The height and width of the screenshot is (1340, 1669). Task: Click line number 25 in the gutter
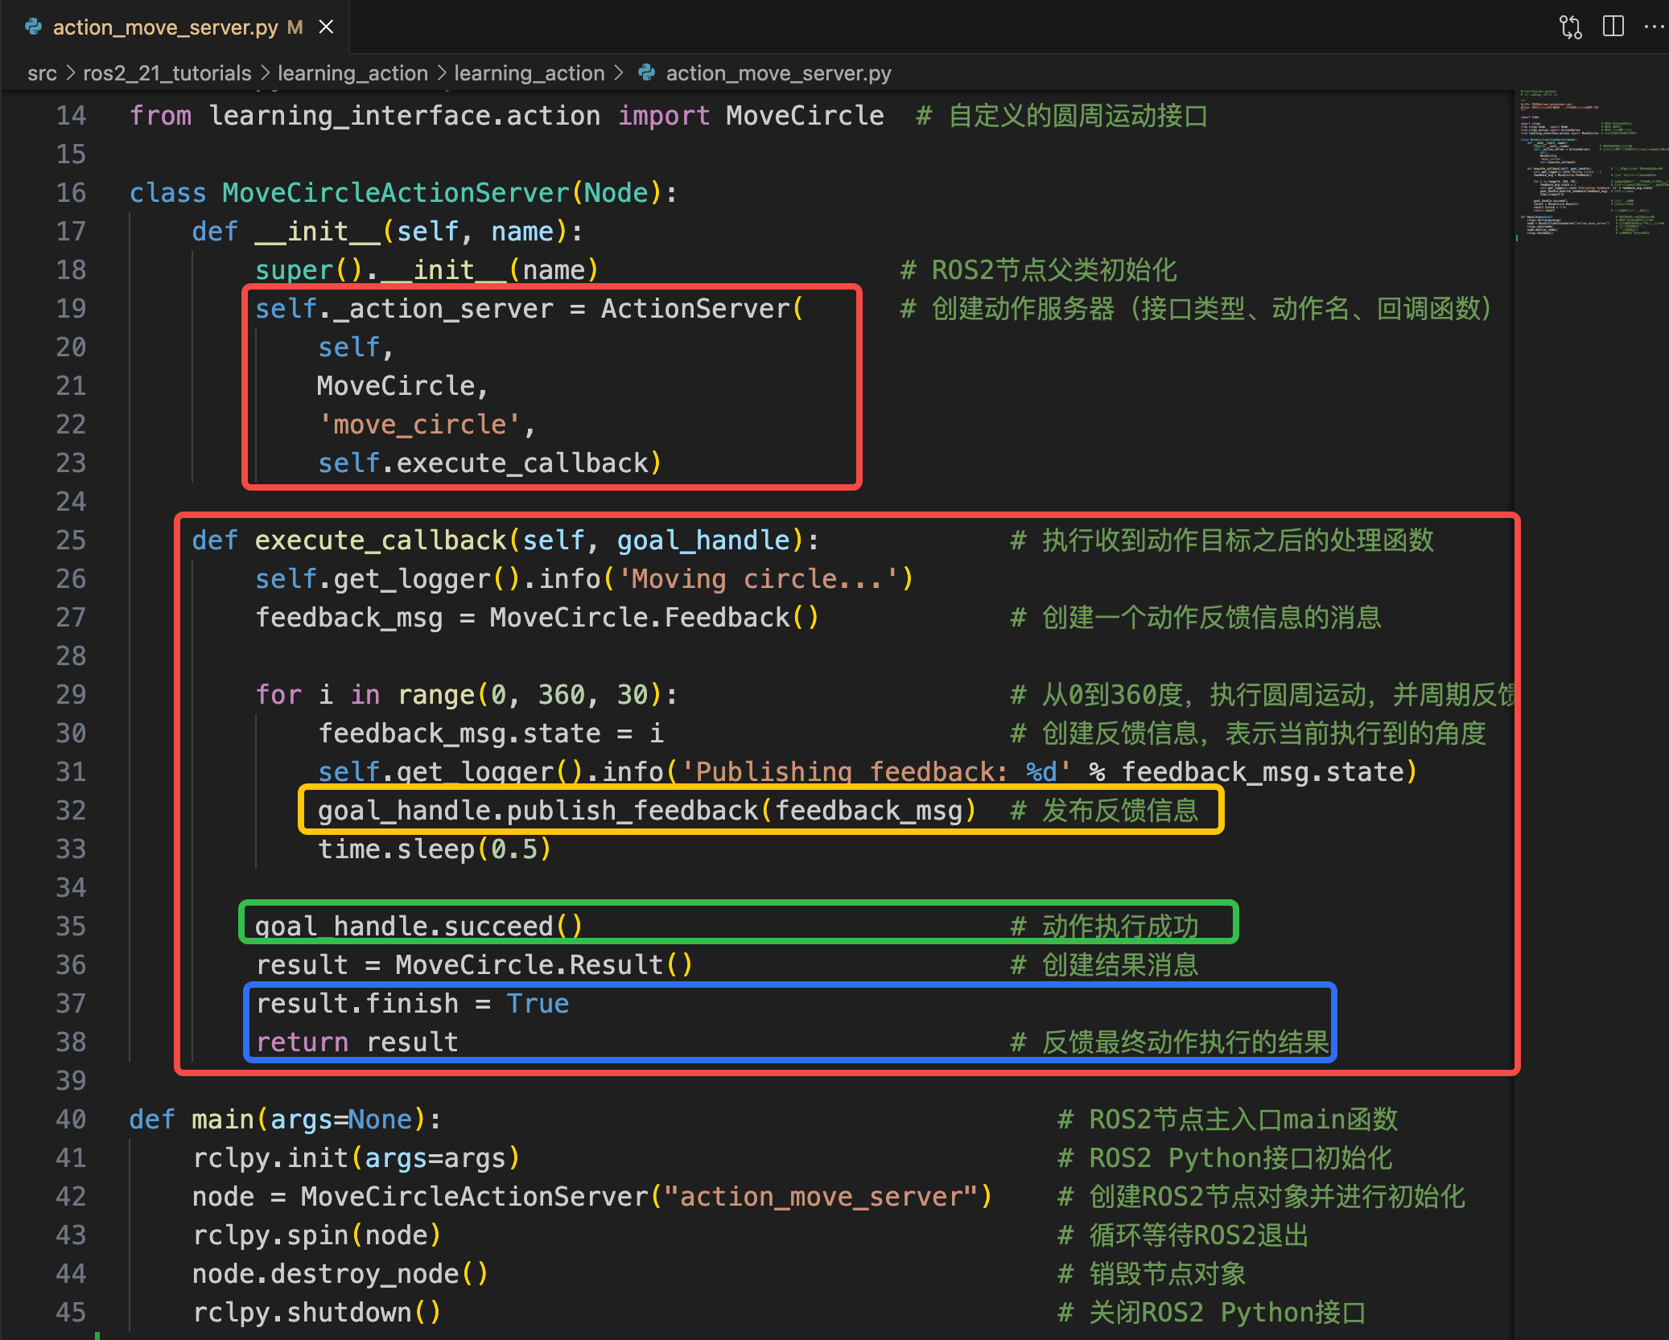pos(71,540)
